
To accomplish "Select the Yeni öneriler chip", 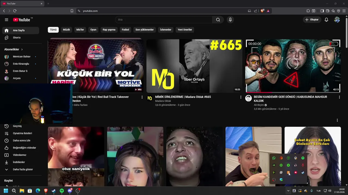I will tap(185, 30).
